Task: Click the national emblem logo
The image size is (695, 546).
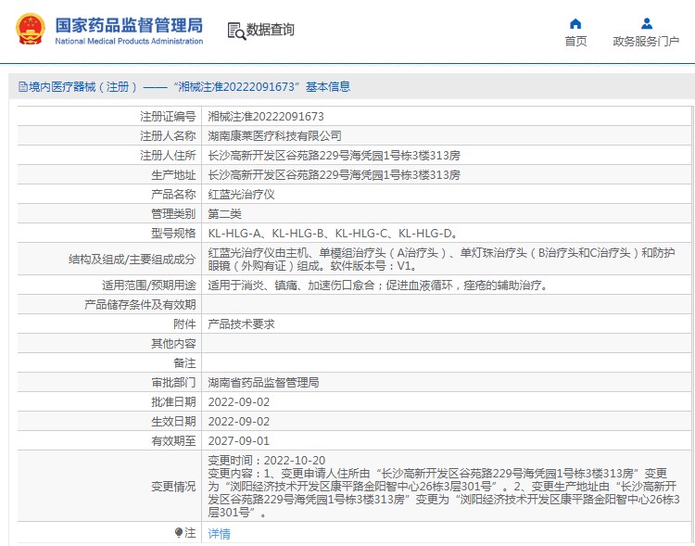Action: [31, 29]
